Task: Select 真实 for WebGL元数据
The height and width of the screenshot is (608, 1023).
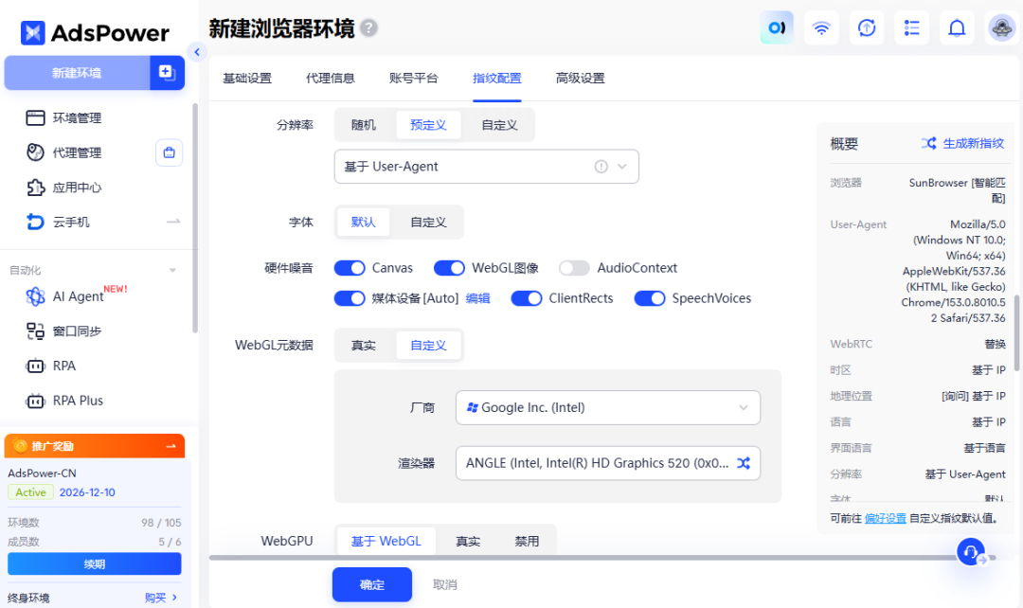Action: tap(364, 345)
